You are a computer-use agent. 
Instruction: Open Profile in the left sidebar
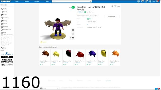(4, 9)
